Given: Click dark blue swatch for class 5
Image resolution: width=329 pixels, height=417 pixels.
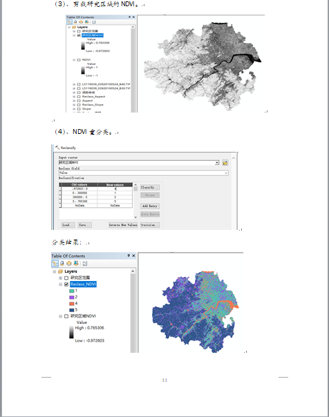Looking at the screenshot, I should [x=72, y=310].
